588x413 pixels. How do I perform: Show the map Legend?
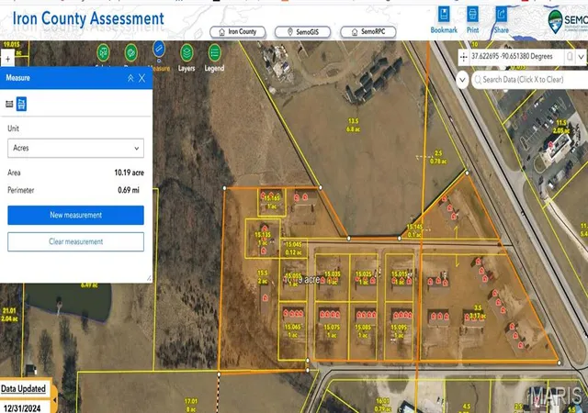point(214,53)
